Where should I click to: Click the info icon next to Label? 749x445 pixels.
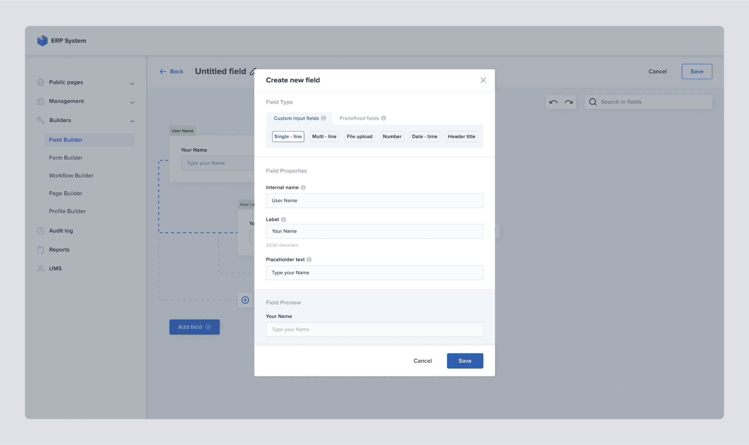tap(284, 220)
